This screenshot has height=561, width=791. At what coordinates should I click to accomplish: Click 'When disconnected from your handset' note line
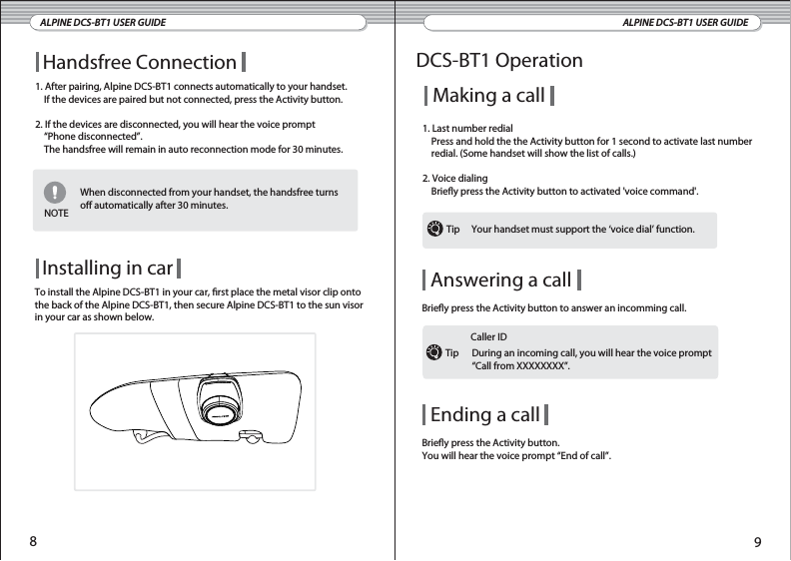pyautogui.click(x=209, y=193)
